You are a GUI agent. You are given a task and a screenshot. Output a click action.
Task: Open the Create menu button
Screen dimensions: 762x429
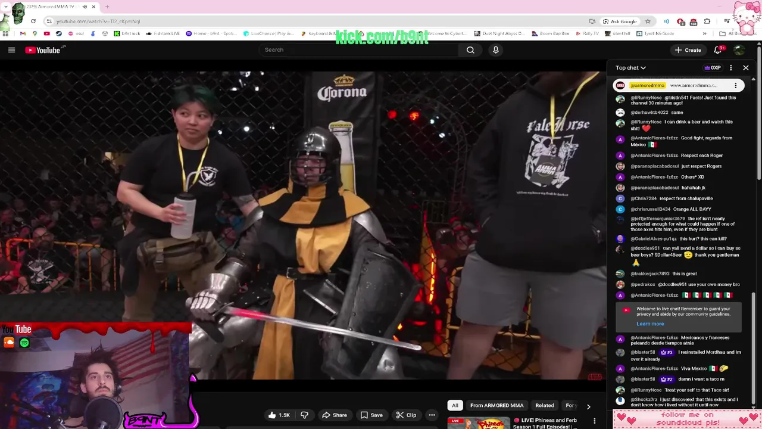coord(688,50)
